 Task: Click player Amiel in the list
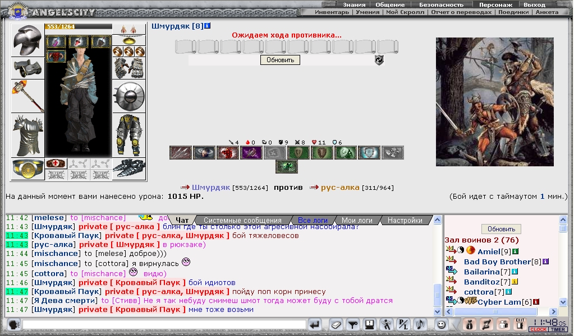tap(489, 251)
